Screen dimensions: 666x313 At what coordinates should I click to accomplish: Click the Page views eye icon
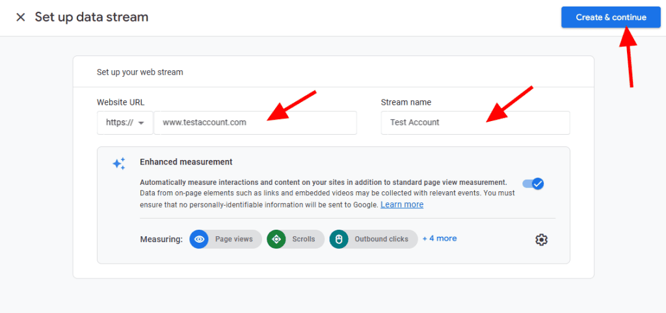point(199,239)
